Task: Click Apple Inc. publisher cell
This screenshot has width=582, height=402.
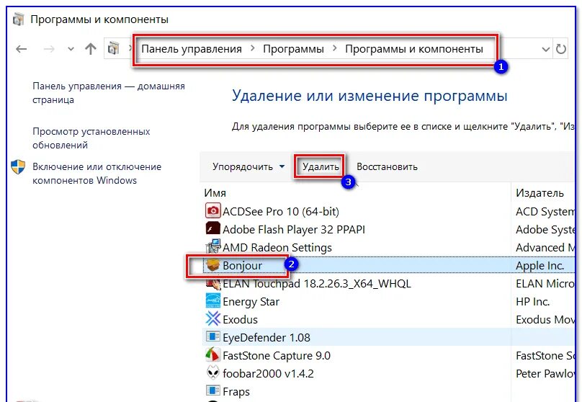Action: (540, 265)
